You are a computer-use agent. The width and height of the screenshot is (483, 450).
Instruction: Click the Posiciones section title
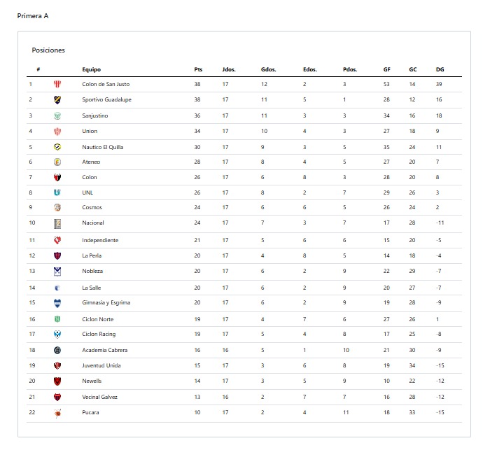click(48, 50)
